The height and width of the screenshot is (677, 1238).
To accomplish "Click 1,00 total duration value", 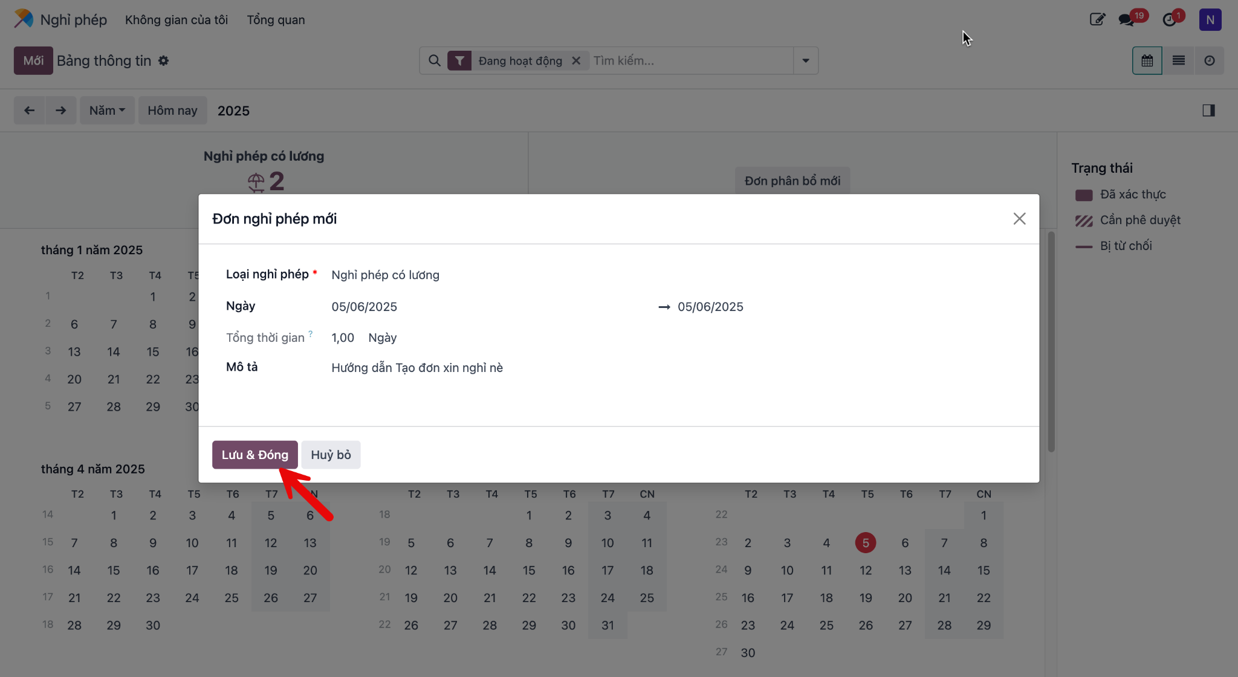I will tap(343, 338).
